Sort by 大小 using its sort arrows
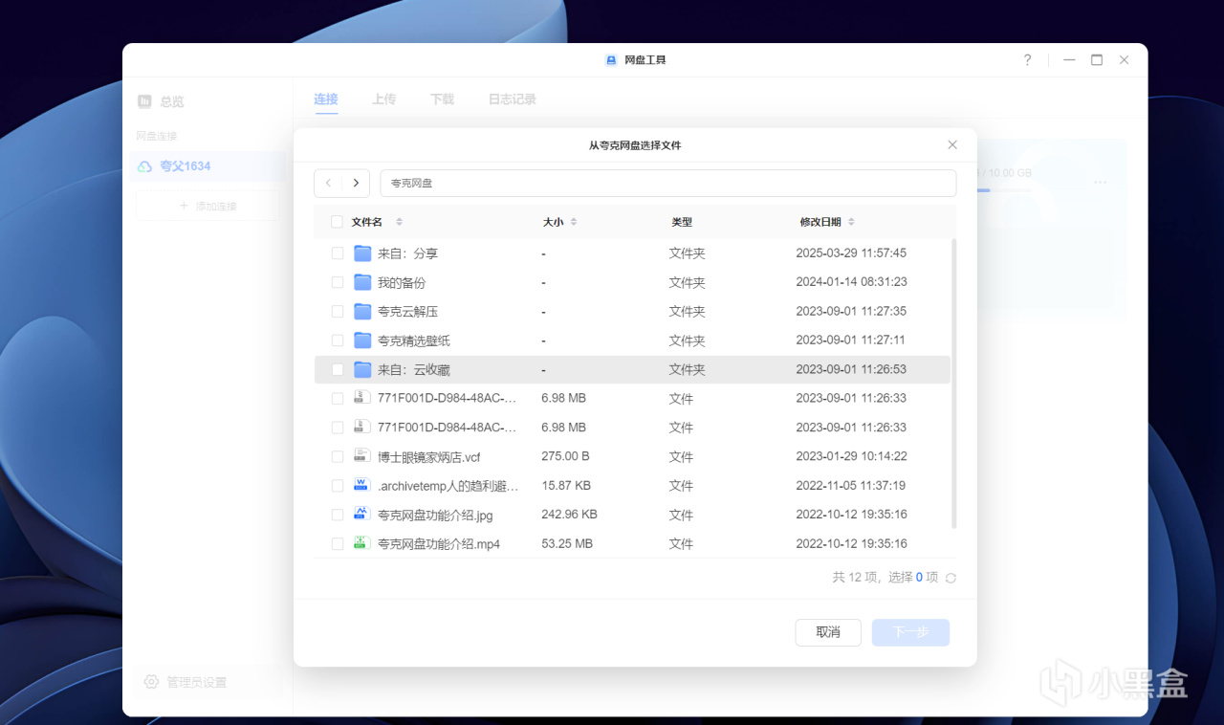The width and height of the screenshot is (1224, 725). point(574,222)
